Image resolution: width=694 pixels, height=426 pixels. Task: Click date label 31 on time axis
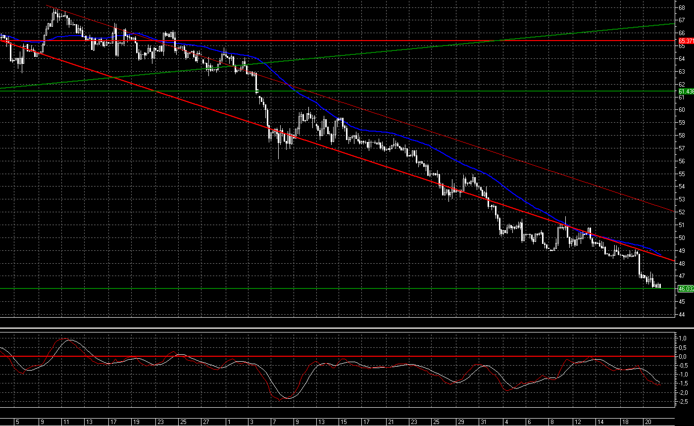coord(483,422)
